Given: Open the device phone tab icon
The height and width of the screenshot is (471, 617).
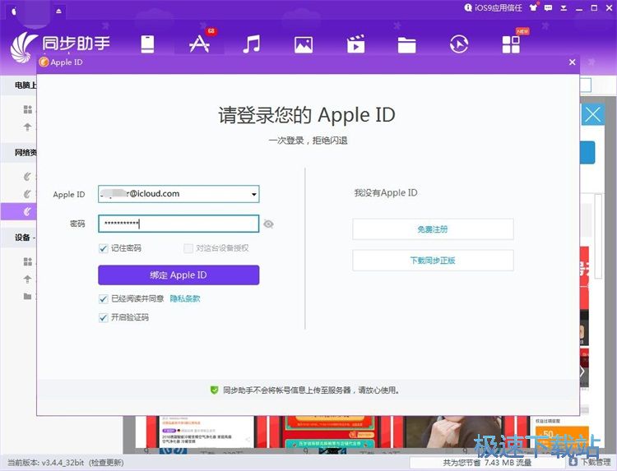Looking at the screenshot, I should pos(147,44).
